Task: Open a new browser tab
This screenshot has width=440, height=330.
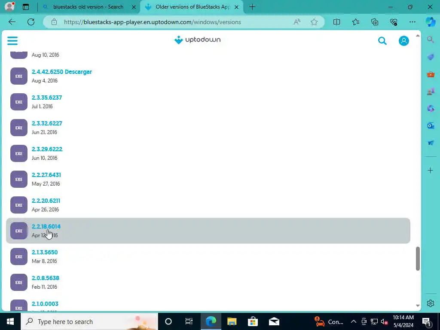Action: coord(252,7)
